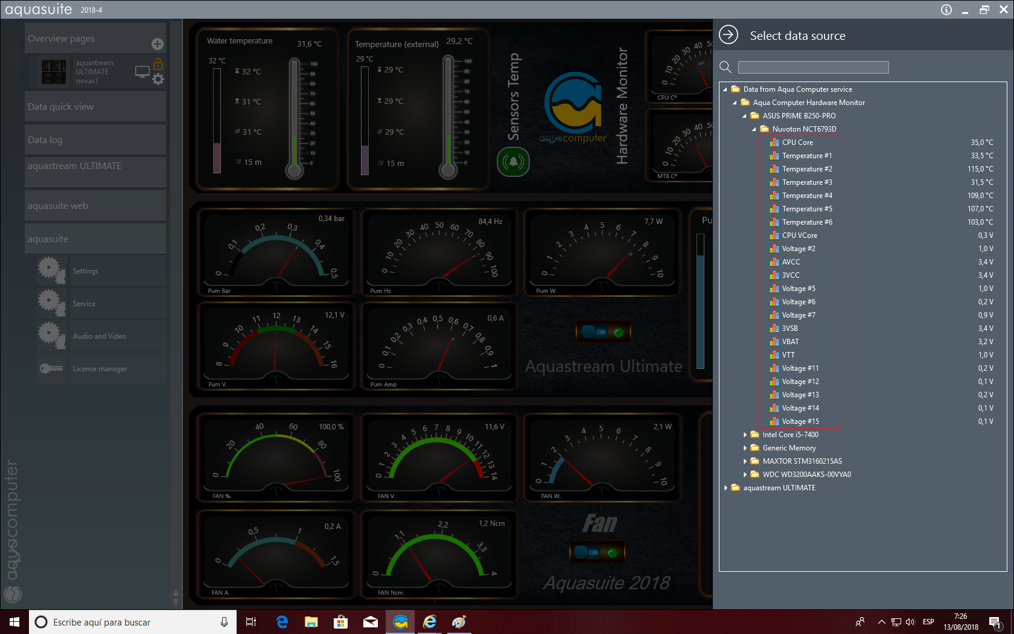Open the aquasuite info icon in title bar
Screen dimensions: 1014x634
tap(946, 10)
